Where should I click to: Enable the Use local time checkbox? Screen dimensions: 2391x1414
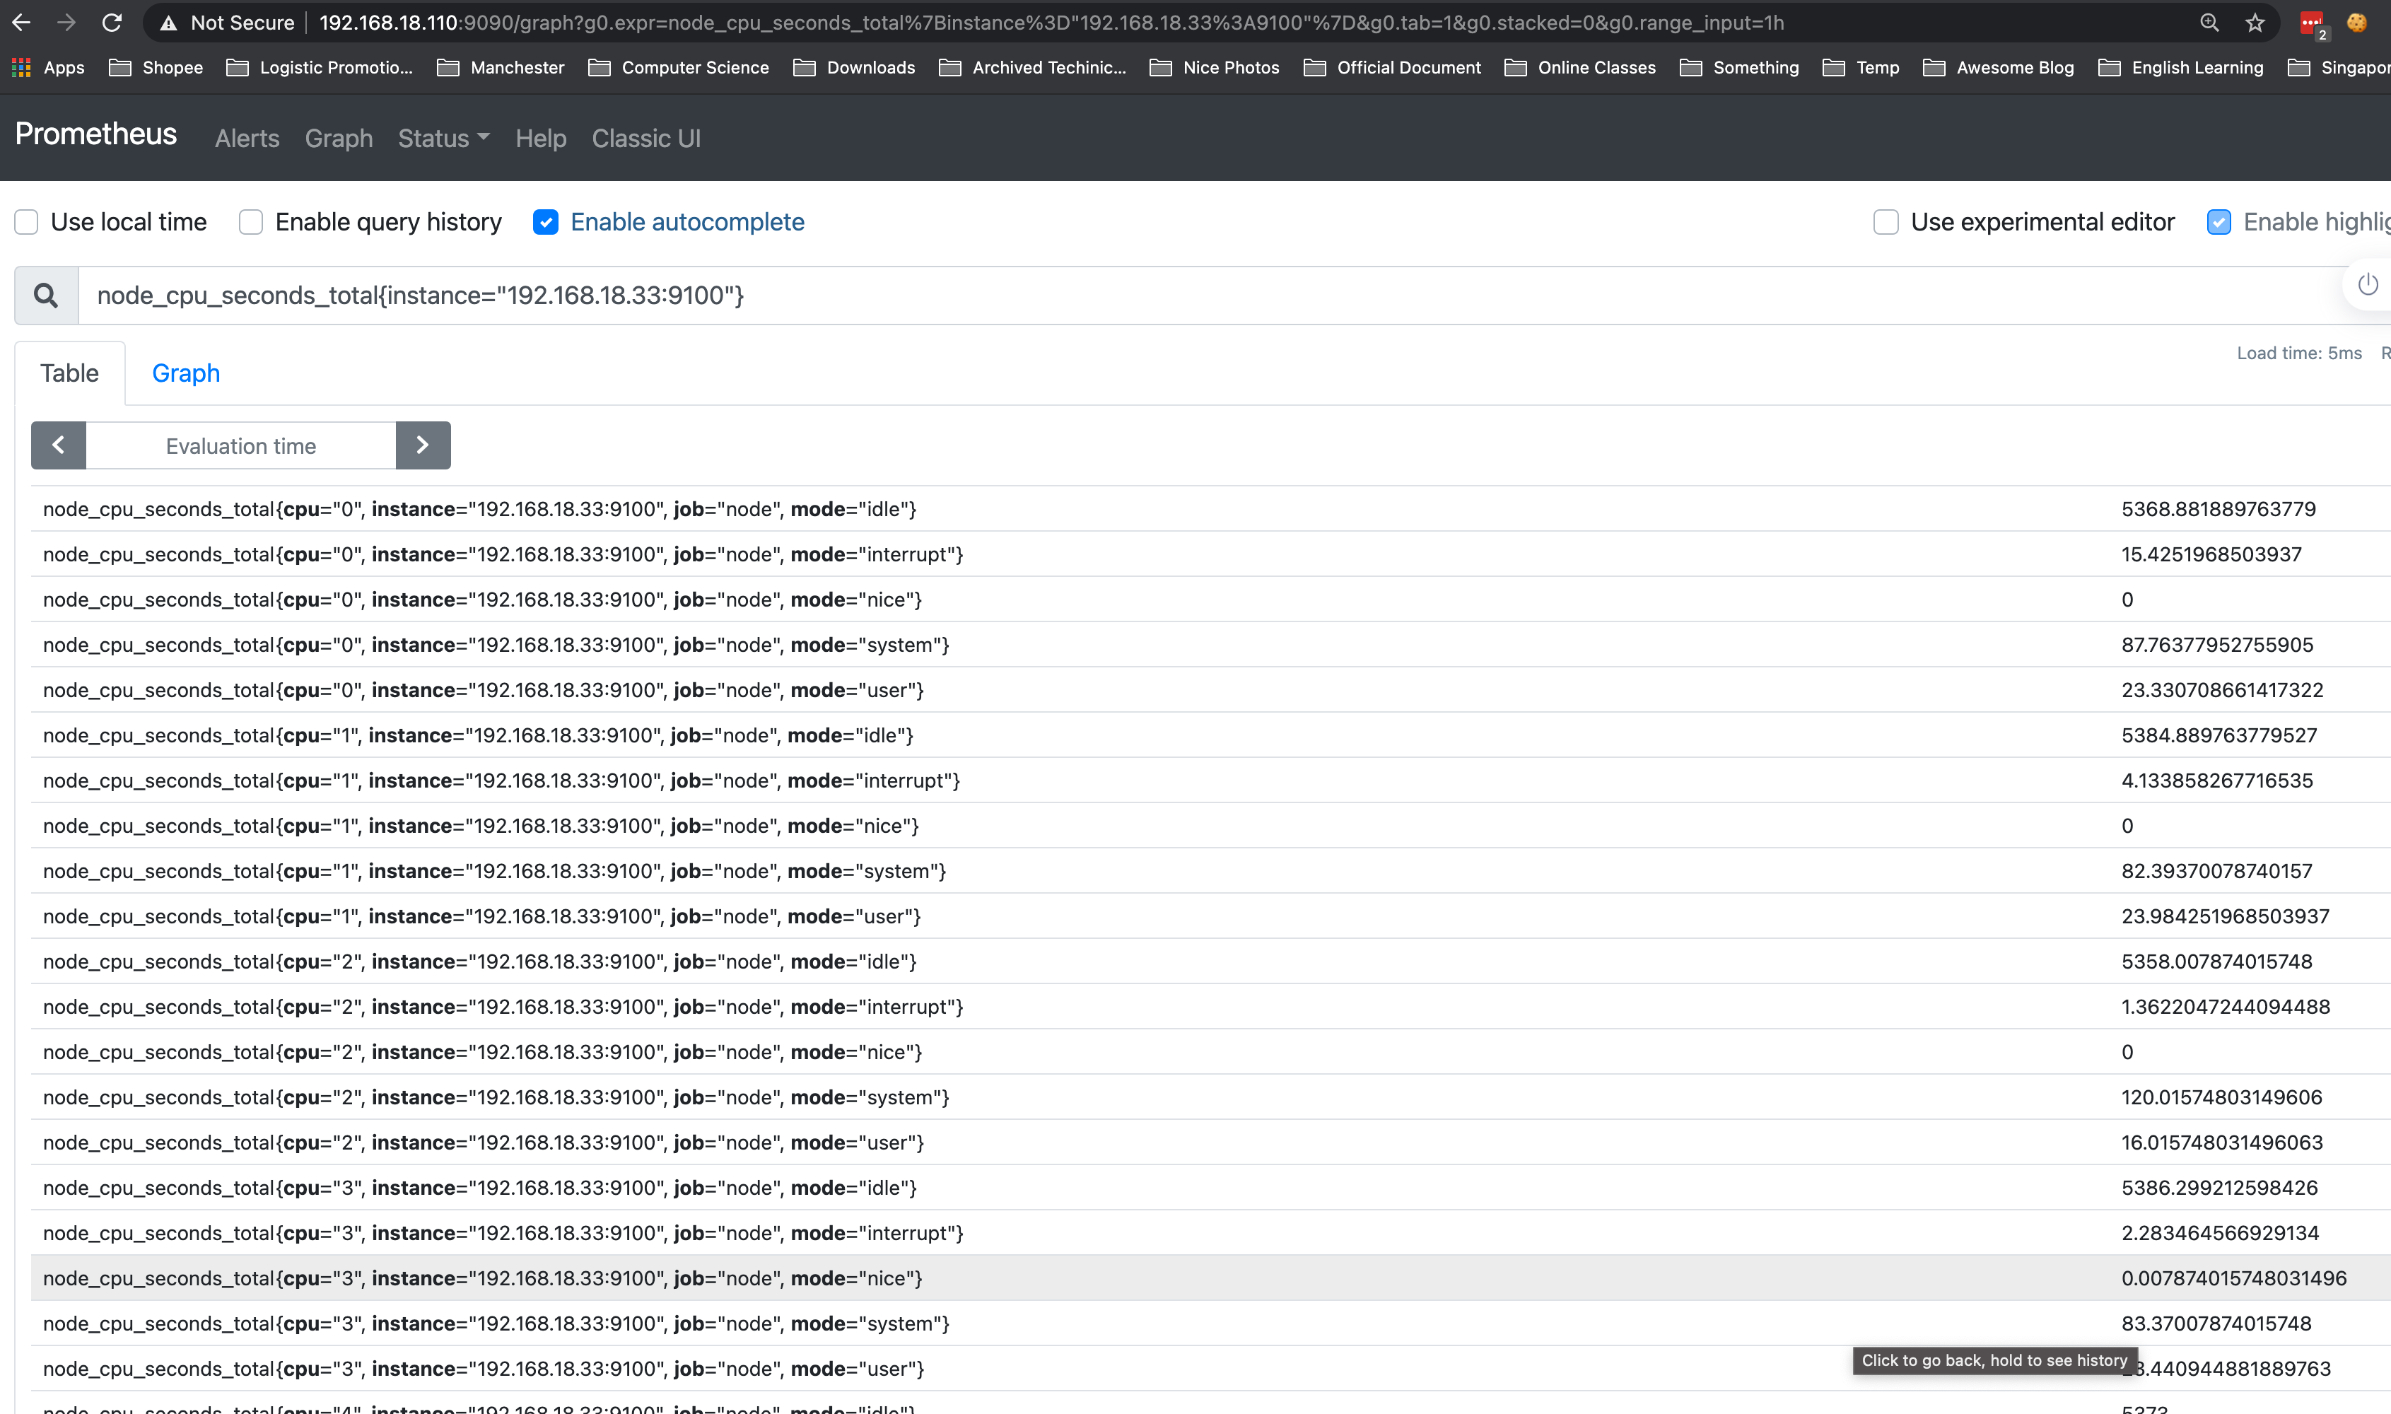[25, 222]
